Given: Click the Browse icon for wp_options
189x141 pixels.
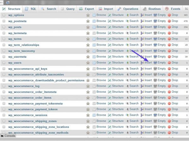Looking at the screenshot, I should [x=94, y=15].
